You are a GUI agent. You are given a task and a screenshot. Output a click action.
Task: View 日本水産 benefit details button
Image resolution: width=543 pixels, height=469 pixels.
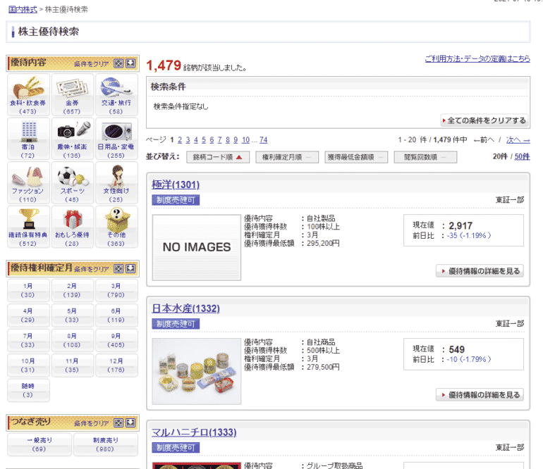click(x=480, y=394)
